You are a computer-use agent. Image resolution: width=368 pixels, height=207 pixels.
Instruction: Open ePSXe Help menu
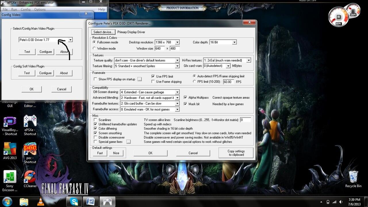tap(101, 9)
